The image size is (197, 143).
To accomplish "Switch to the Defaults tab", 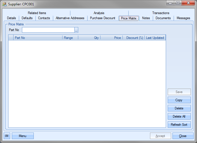I will point(27,18).
